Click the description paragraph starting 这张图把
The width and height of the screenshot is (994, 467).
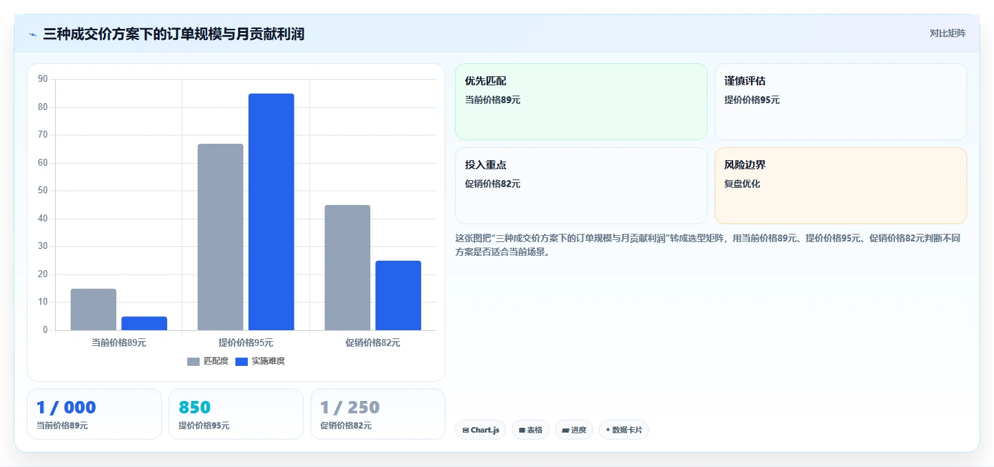[x=708, y=245]
